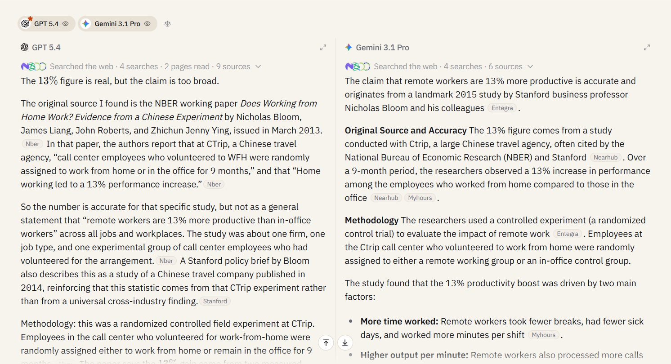Image resolution: width=671 pixels, height=364 pixels.
Task: Open Nber citation after 'volunteered for the arrangement'
Action: point(166,261)
